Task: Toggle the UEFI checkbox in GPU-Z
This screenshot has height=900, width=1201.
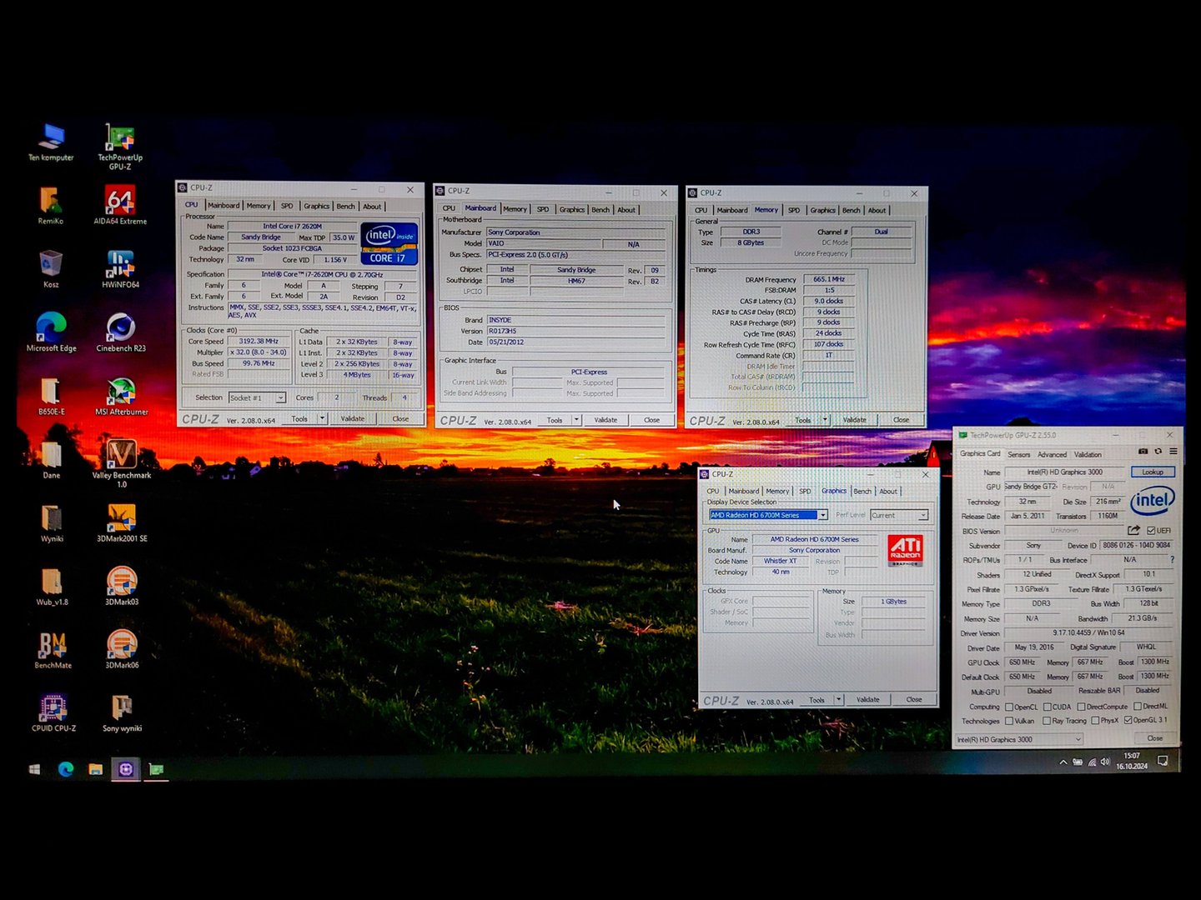Action: click(1151, 530)
